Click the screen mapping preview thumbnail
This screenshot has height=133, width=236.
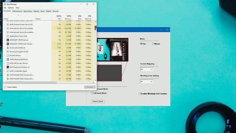pos(112,50)
